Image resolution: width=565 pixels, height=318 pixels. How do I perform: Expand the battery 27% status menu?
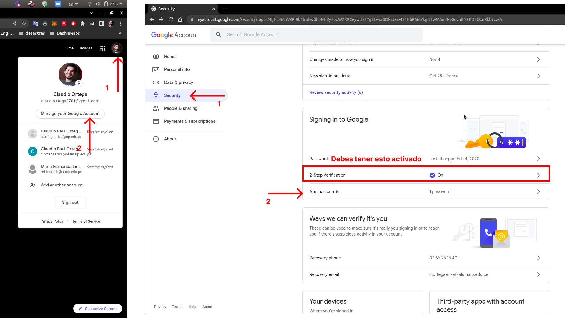click(113, 4)
